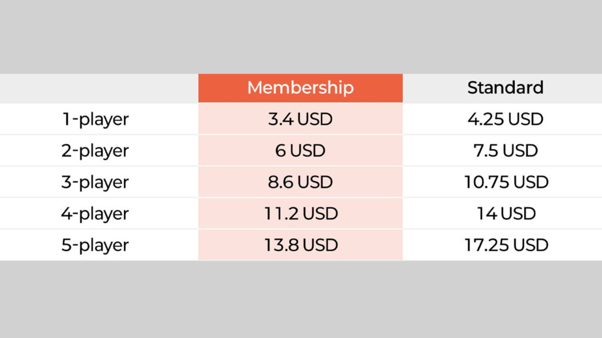Click the 11.2 USD membership price
This screenshot has width=602, height=338.
coord(300,214)
